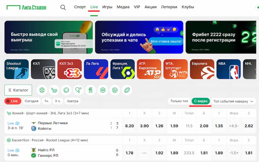This screenshot has height=162, width=259.
Task: Open the Каталог menu button
Action: (x=18, y=90)
